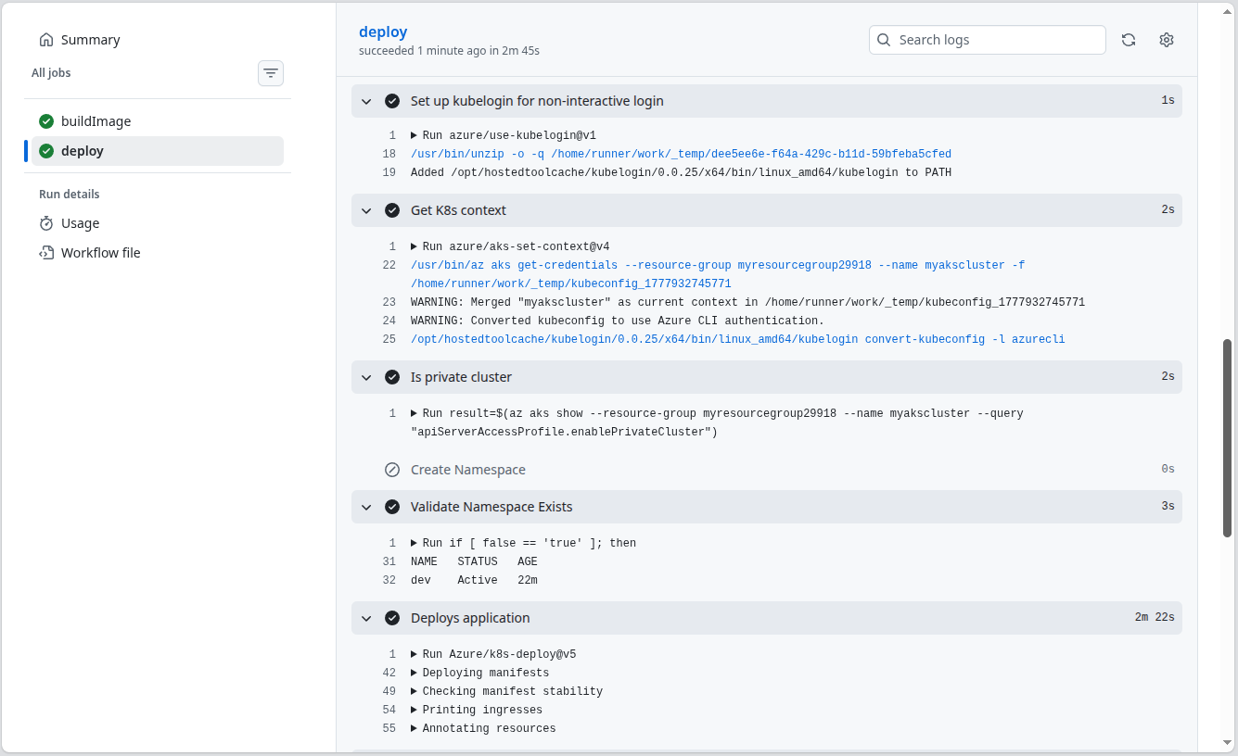
Task: Select the buildImage job
Action: click(158, 121)
